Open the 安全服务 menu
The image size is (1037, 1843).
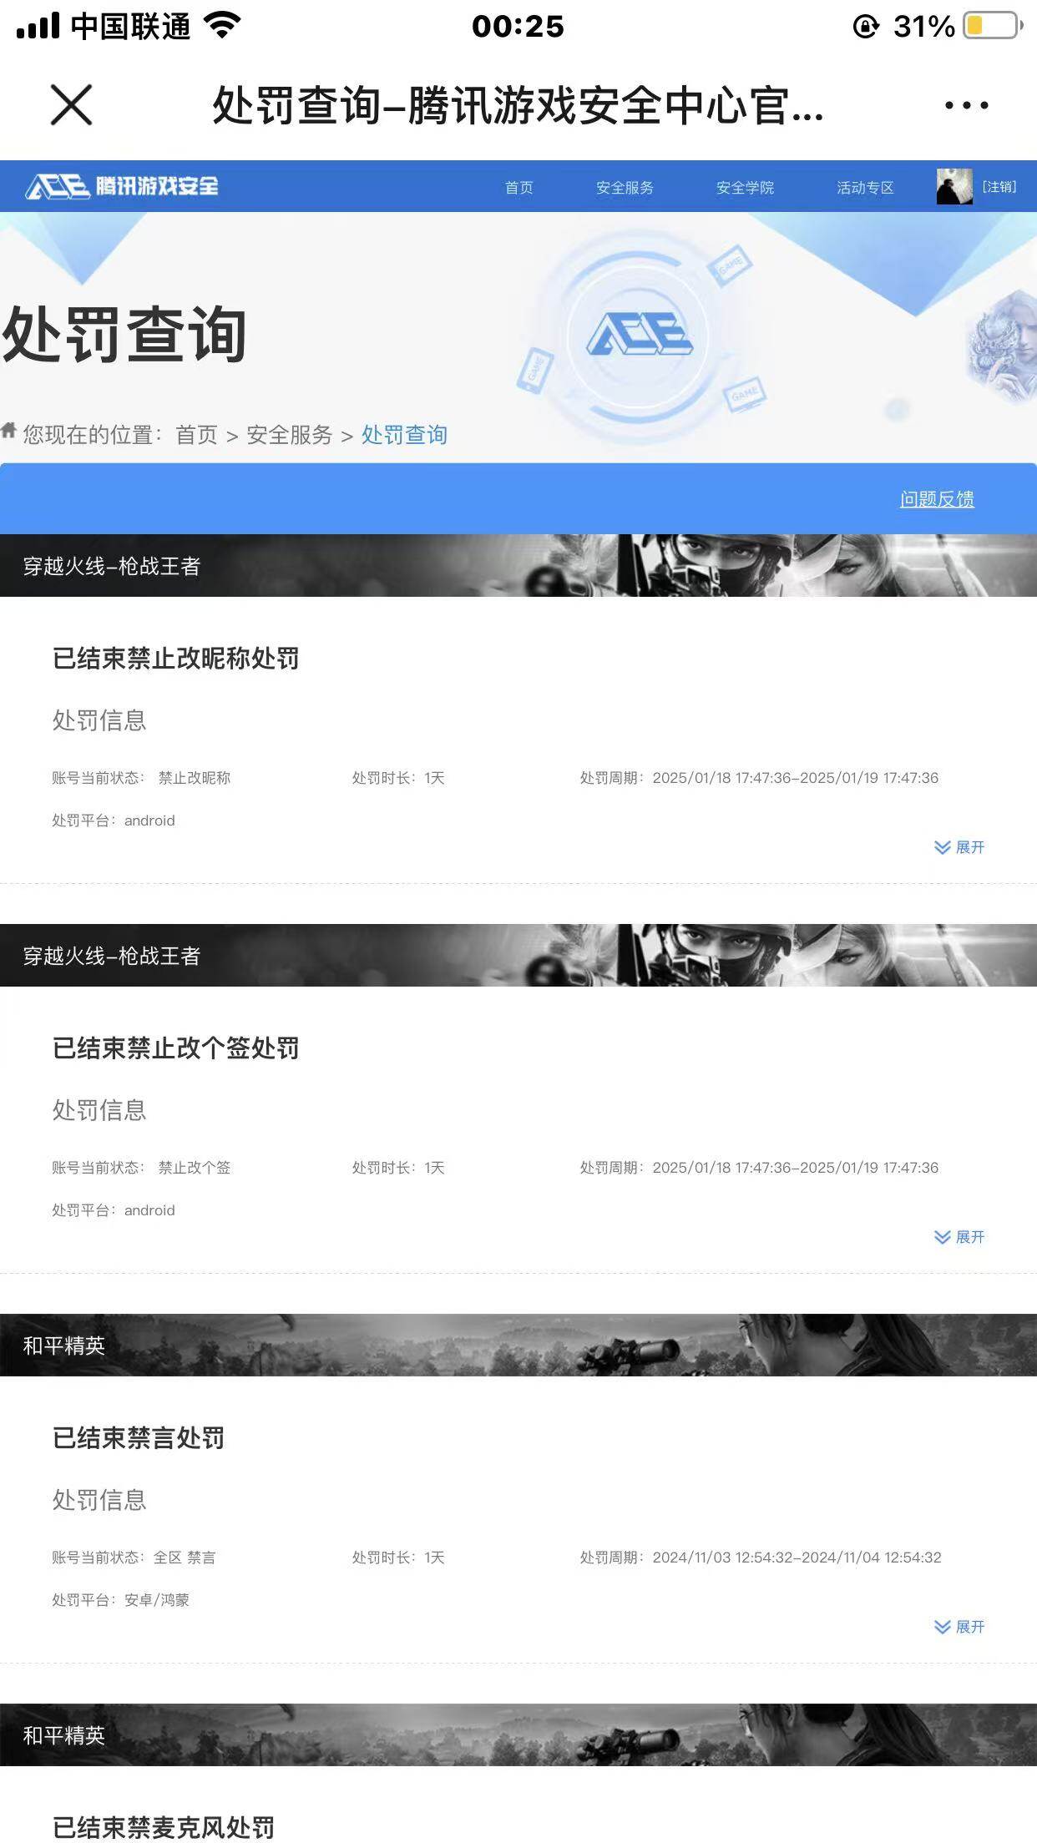click(x=625, y=187)
